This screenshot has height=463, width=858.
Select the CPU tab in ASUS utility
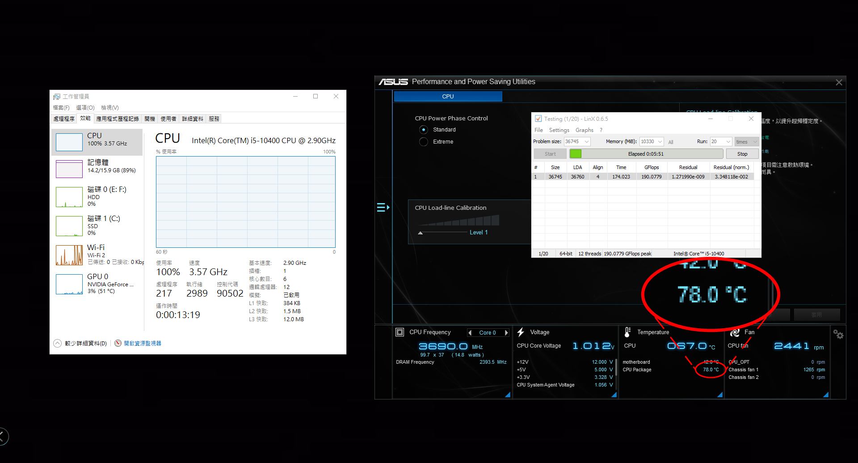448,97
